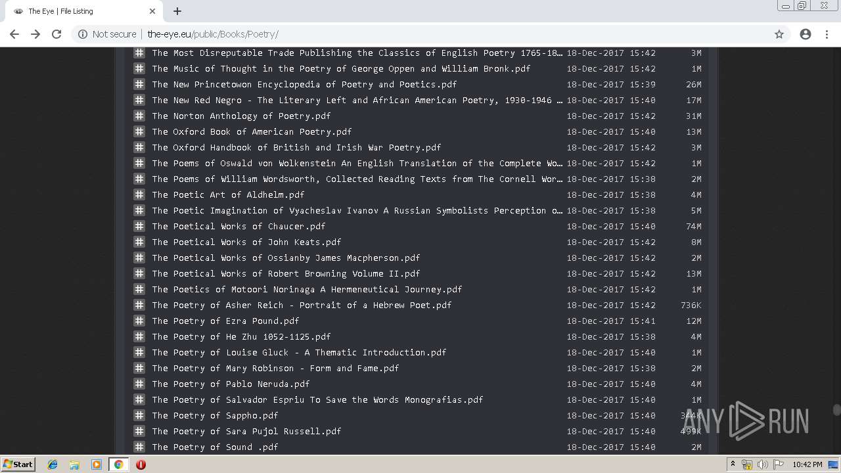Click the file icon beside The Poetical Works of John Keats

pos(139,242)
